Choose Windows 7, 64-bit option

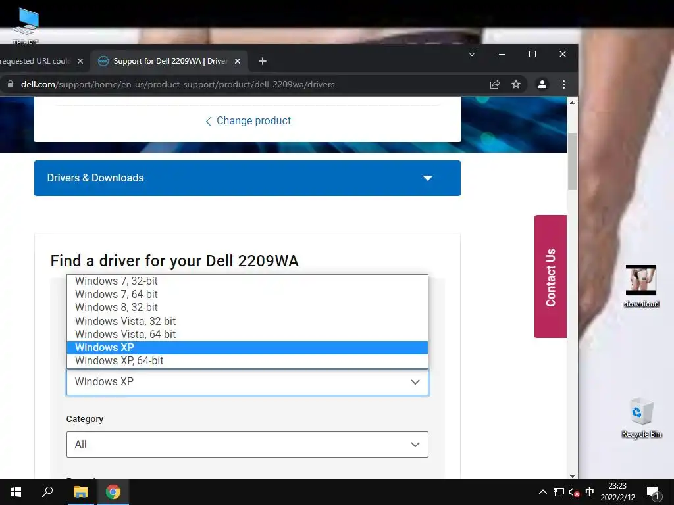point(247,295)
